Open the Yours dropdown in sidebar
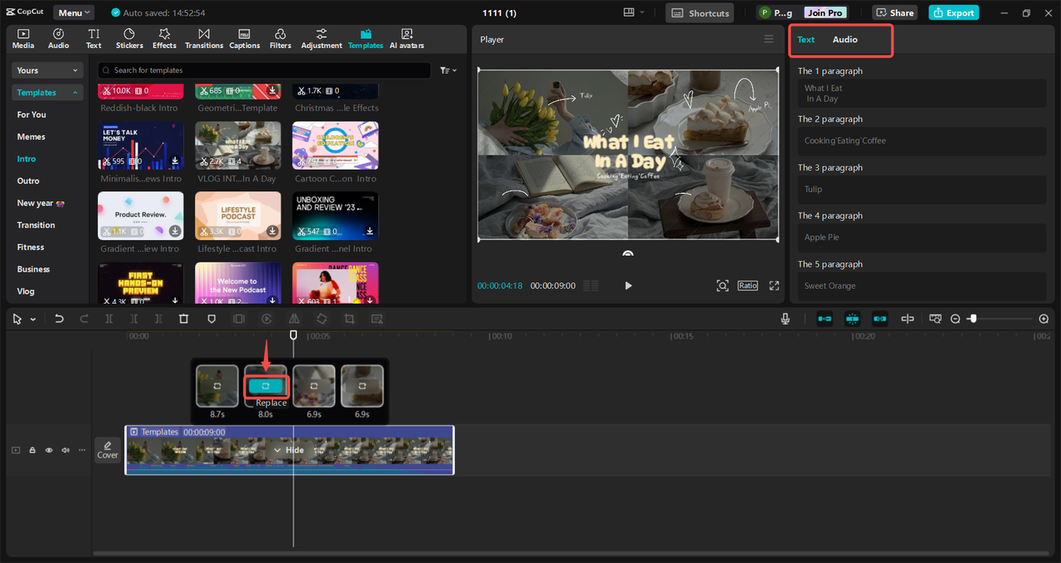 pyautogui.click(x=48, y=70)
